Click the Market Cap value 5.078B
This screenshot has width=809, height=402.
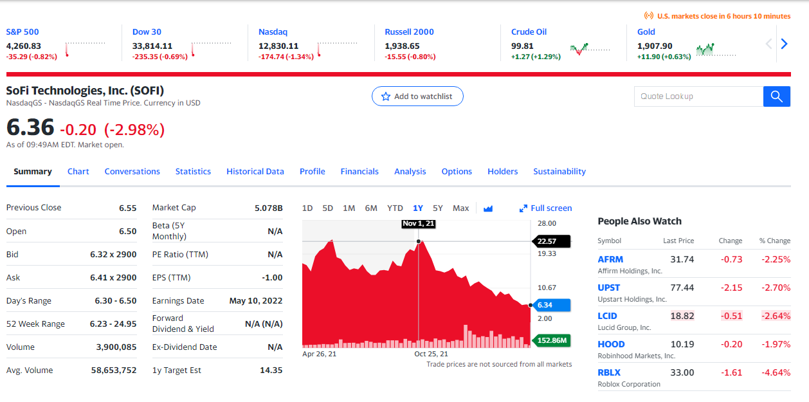coord(269,208)
